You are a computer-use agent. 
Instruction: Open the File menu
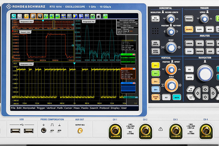(13, 108)
